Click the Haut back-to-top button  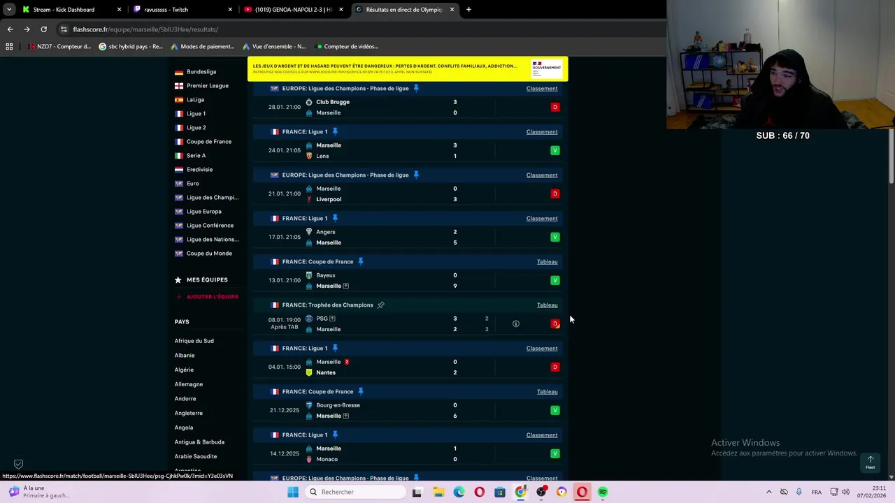click(x=871, y=462)
